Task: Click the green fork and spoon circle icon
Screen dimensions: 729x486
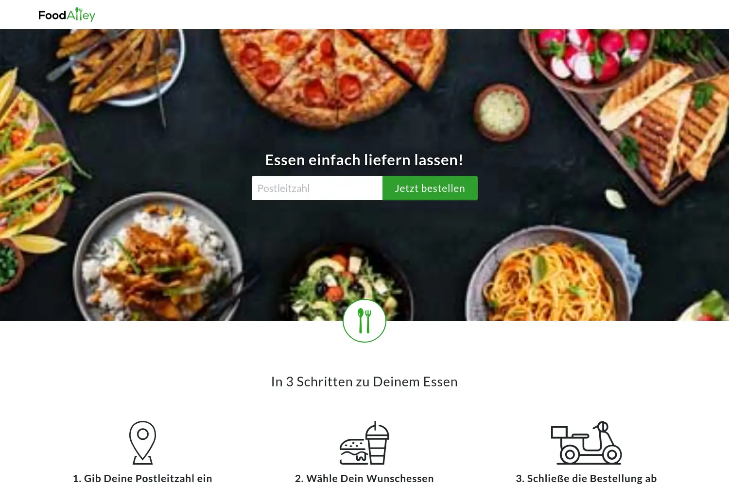Action: (364, 321)
